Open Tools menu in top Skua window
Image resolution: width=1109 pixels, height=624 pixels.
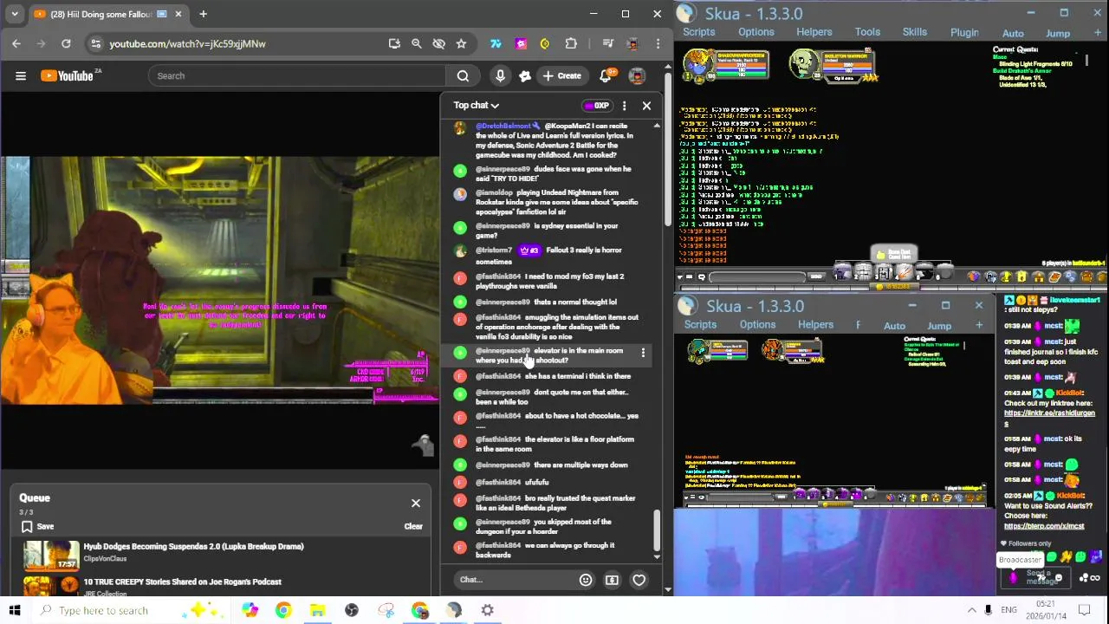pyautogui.click(x=867, y=32)
